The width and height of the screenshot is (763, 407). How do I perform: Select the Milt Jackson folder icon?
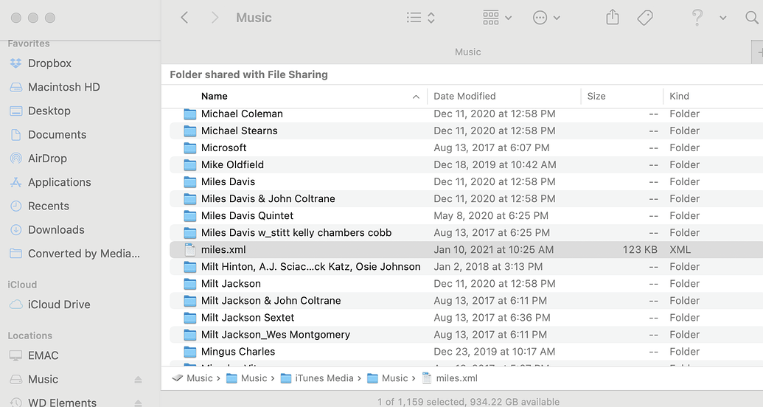pyautogui.click(x=189, y=284)
